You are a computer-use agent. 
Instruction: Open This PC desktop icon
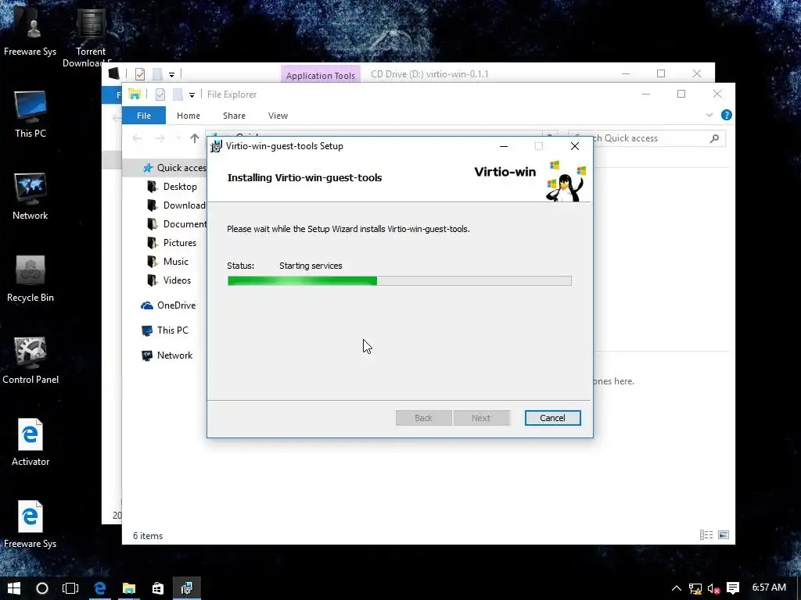click(x=31, y=115)
